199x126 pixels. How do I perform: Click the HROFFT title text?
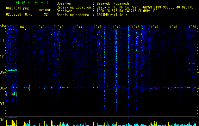click(32, 3)
